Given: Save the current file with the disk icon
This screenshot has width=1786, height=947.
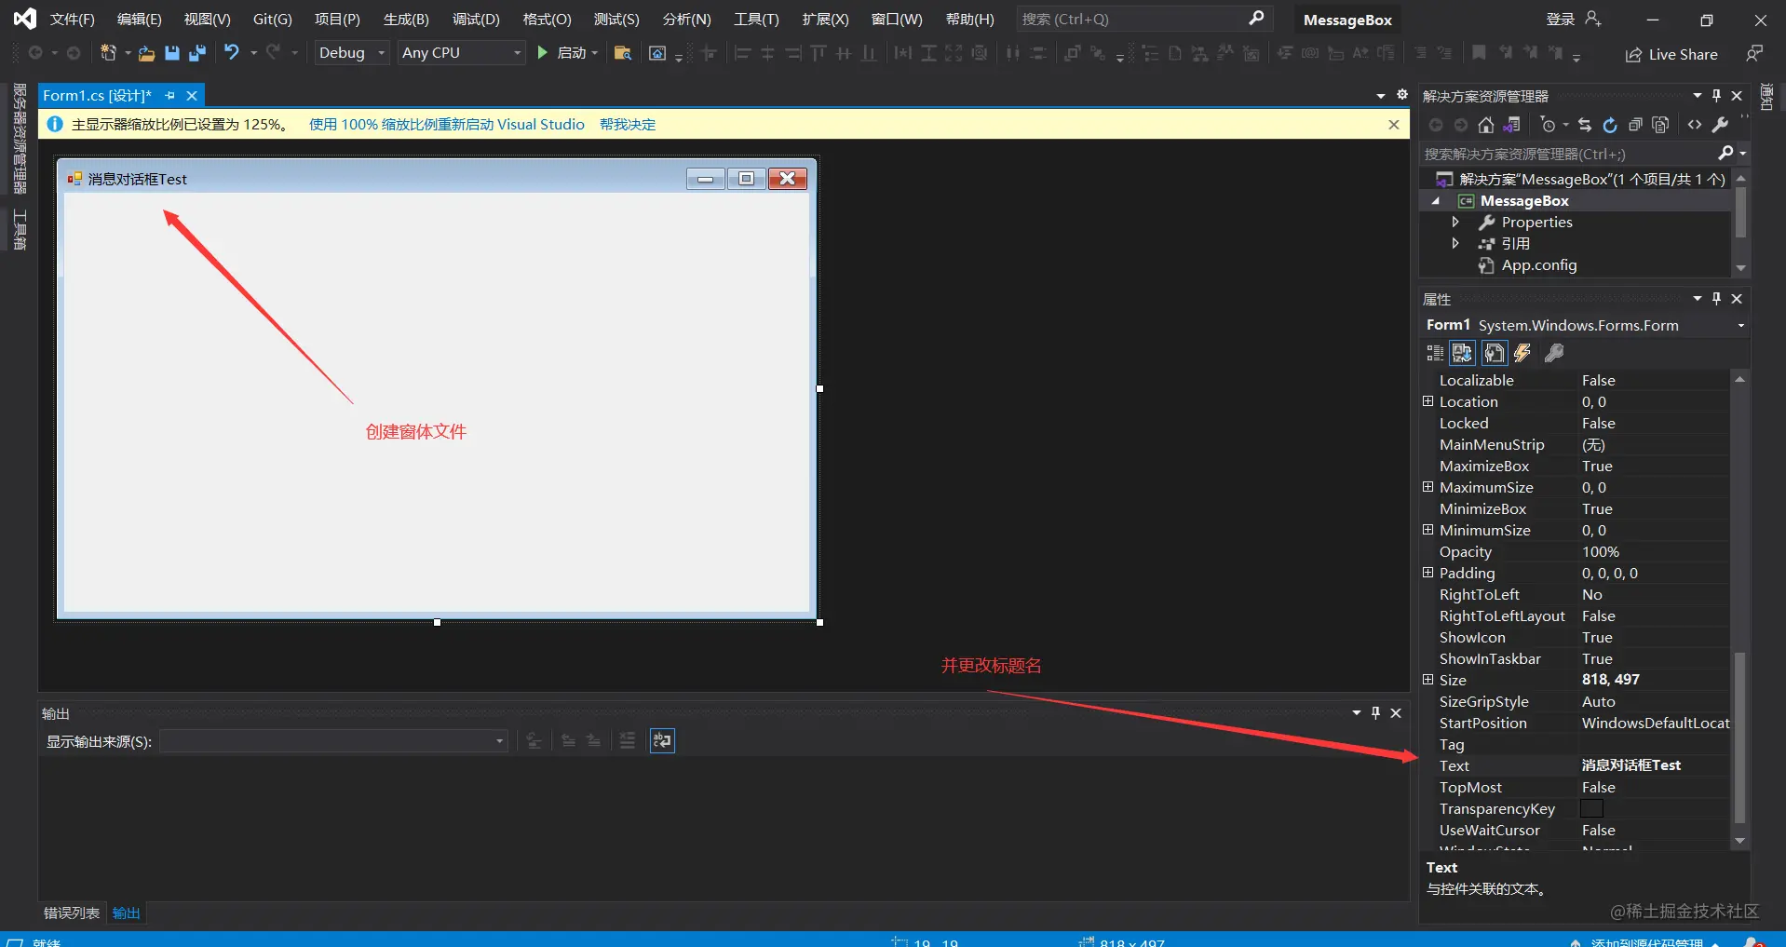Looking at the screenshot, I should [171, 53].
